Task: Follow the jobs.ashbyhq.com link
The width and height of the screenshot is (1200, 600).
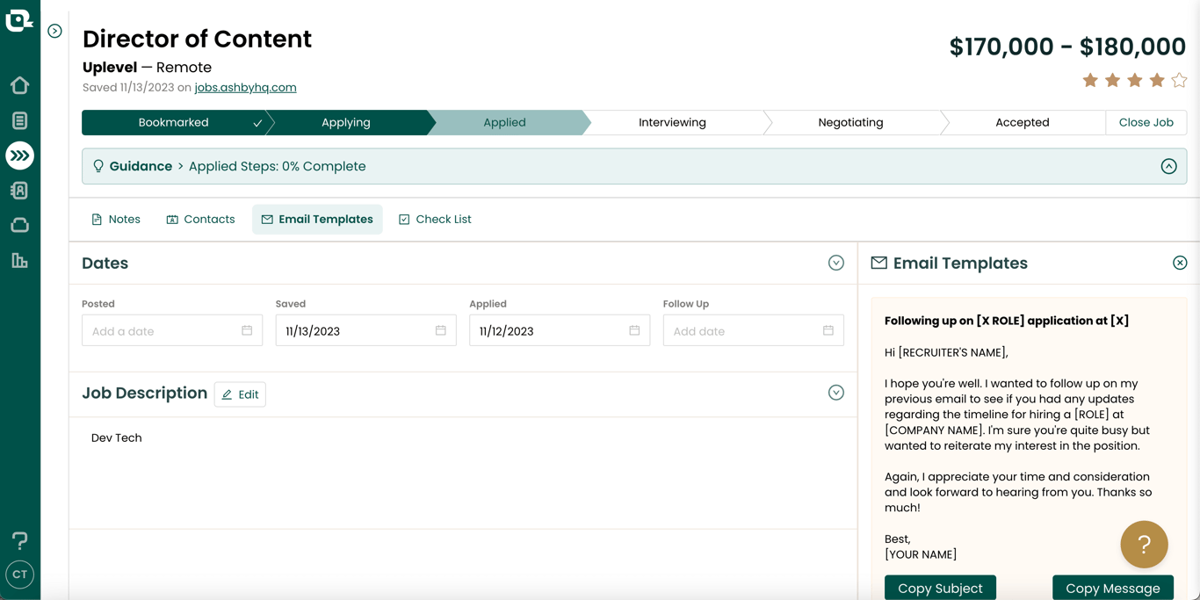Action: (x=245, y=87)
